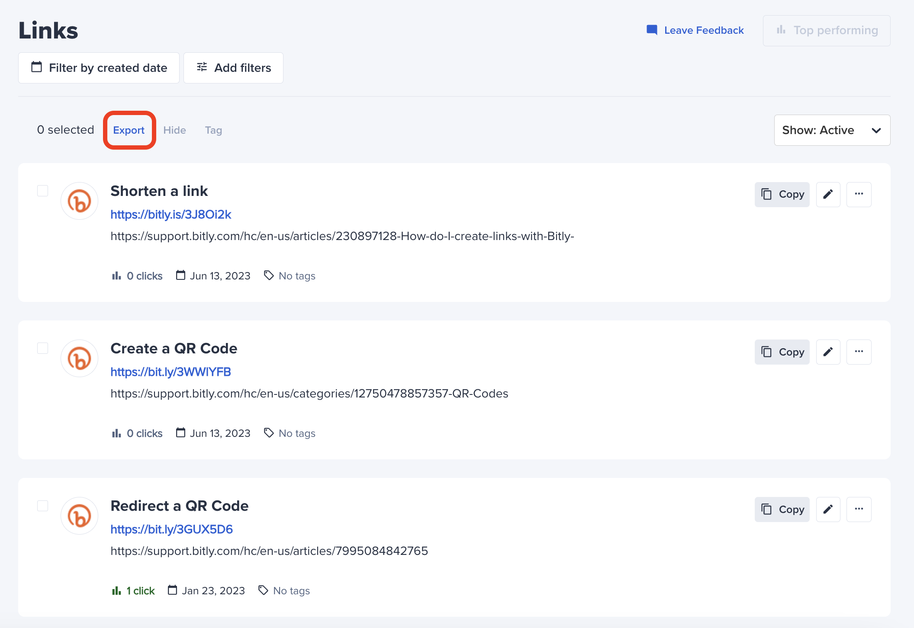Open more options for Create a QR Code
This screenshot has width=914, height=628.
(x=859, y=352)
